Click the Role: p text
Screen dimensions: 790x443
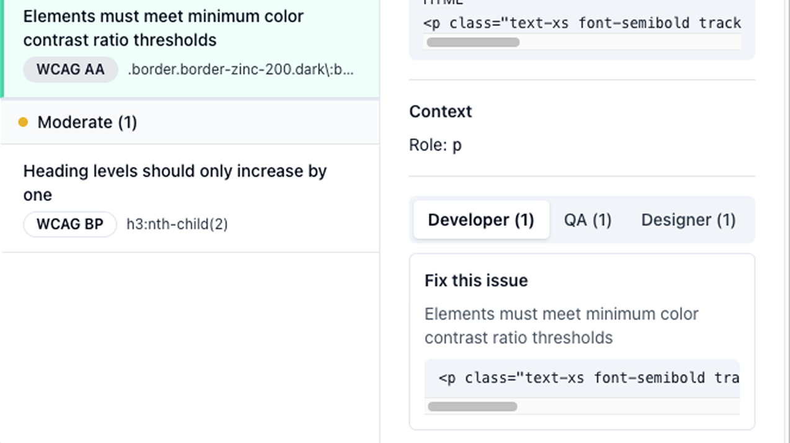click(436, 145)
